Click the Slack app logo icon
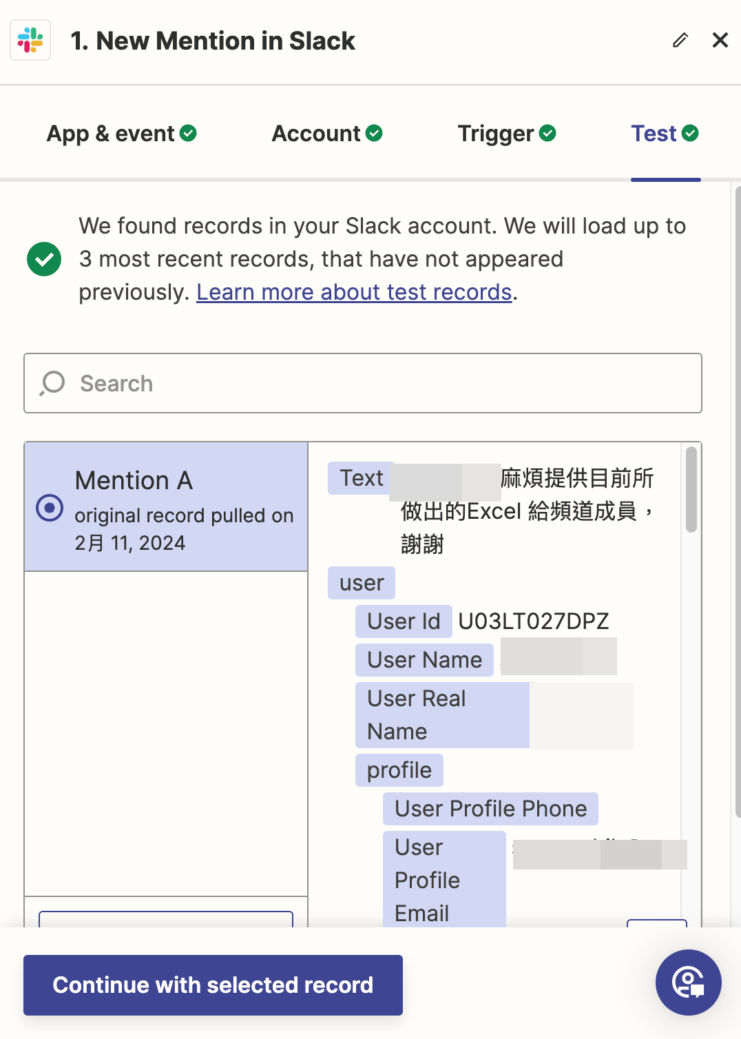 (30, 40)
